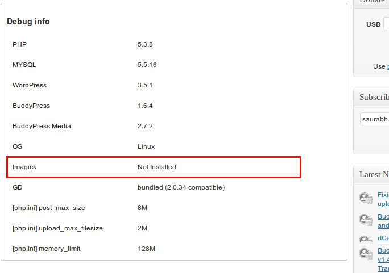Open the 'rtCa' Latest News link
Screen dimensions: 389x273
coord(383,238)
